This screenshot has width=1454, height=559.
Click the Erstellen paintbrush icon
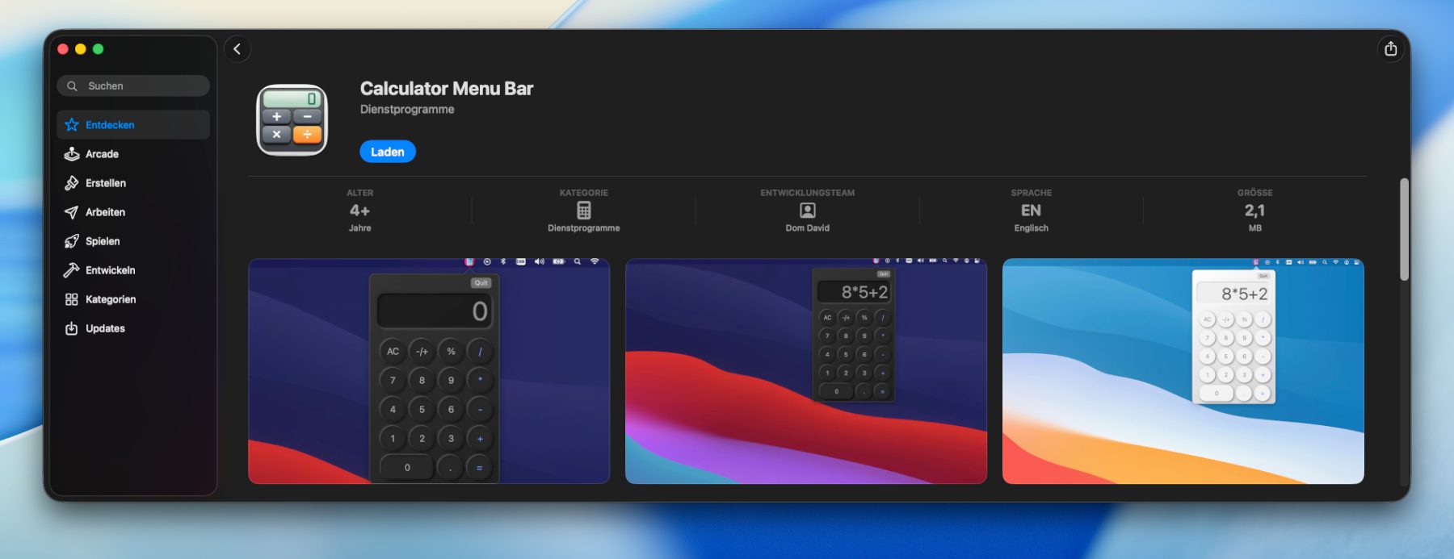click(x=72, y=183)
